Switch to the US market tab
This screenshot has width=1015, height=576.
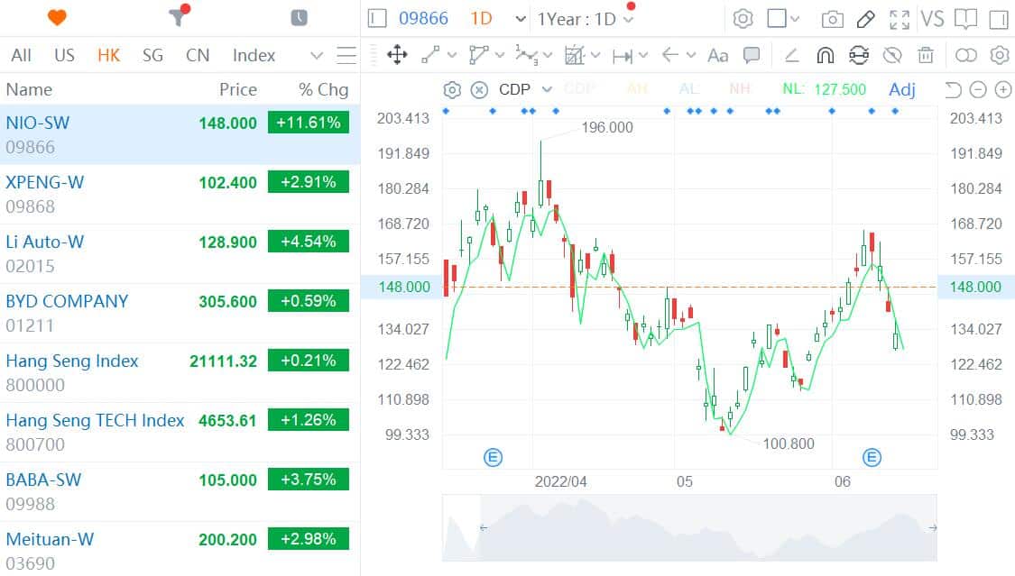pos(64,55)
